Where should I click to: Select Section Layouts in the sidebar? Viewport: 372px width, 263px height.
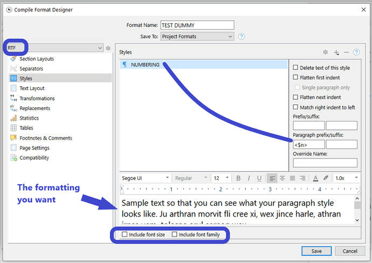click(x=37, y=59)
